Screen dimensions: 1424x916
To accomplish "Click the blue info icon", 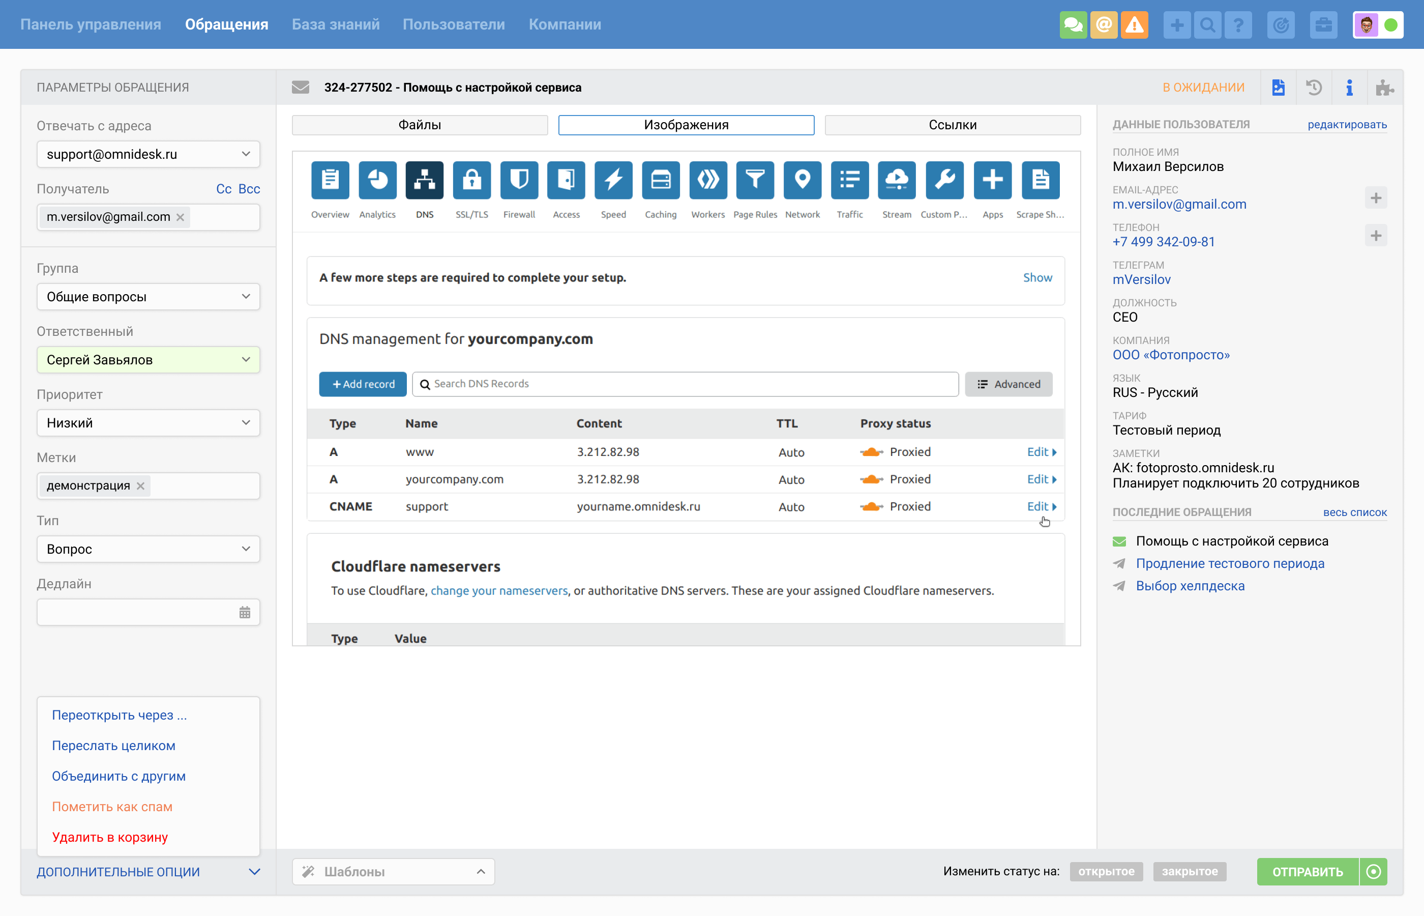I will click(x=1349, y=88).
